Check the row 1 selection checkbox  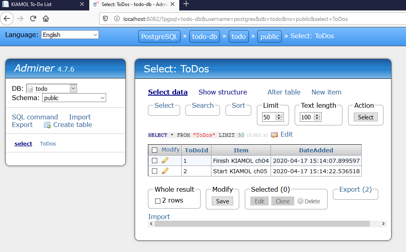[154, 160]
